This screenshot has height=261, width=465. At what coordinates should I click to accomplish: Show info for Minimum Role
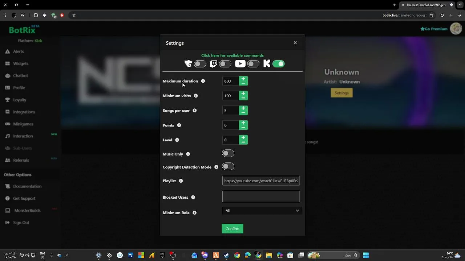(195, 213)
